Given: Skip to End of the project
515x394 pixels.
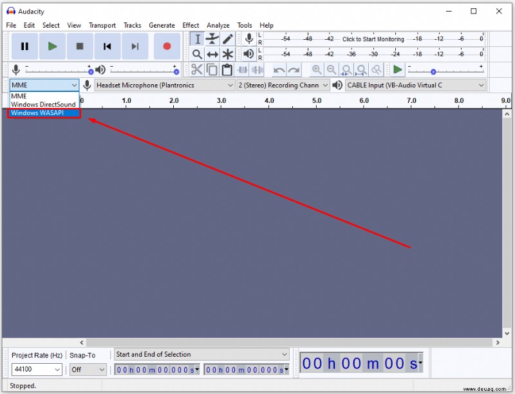Looking at the screenshot, I should (x=135, y=46).
